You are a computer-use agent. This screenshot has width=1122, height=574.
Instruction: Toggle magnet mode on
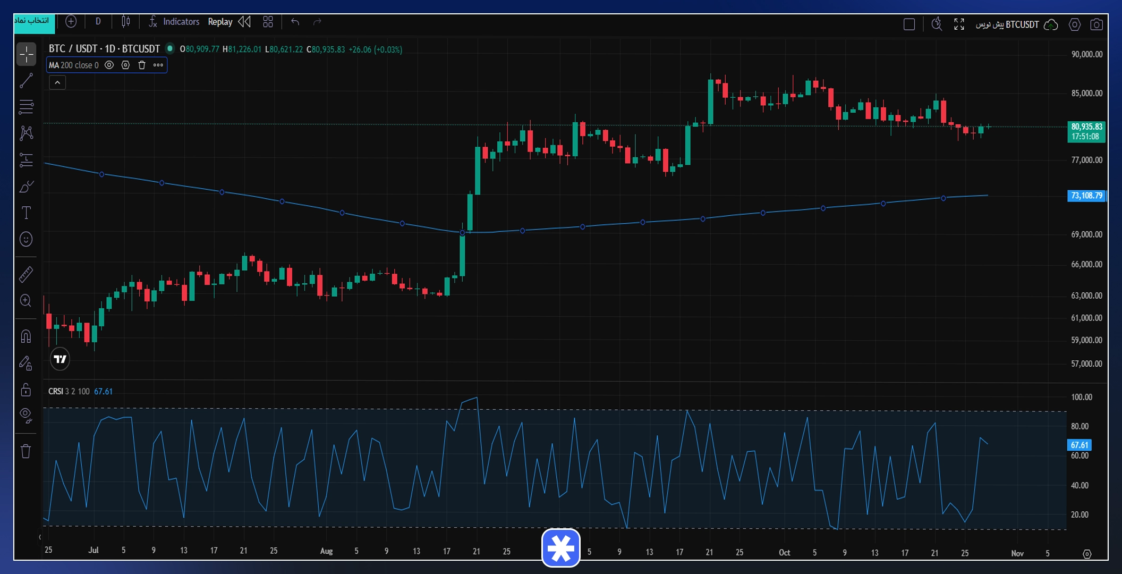26,336
